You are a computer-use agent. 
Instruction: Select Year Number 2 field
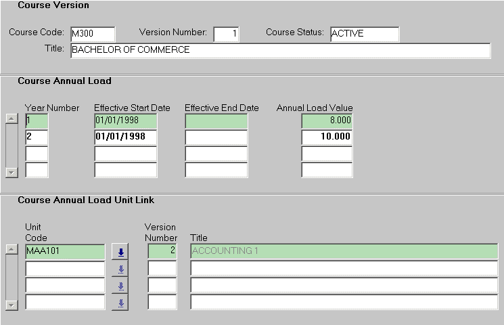[x=37, y=137]
